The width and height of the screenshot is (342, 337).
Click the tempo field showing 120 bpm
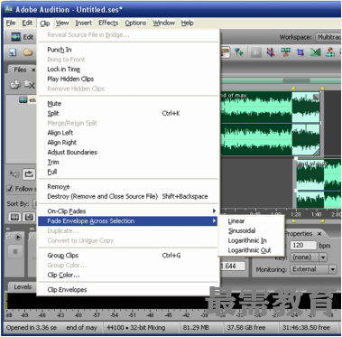click(x=303, y=245)
